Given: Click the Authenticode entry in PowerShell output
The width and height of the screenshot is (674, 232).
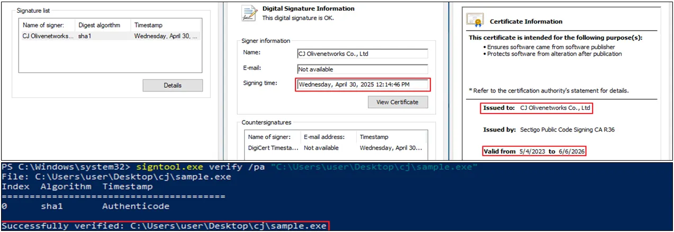Looking at the screenshot, I should (x=136, y=207).
